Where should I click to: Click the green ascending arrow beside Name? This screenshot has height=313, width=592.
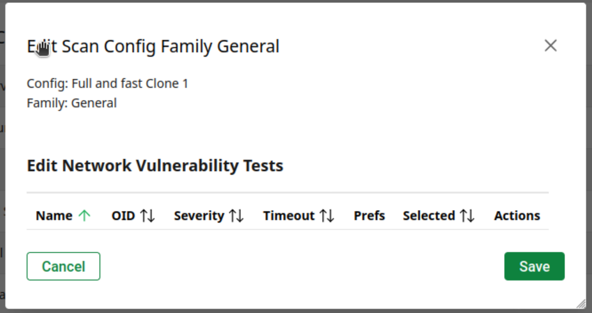click(x=85, y=216)
